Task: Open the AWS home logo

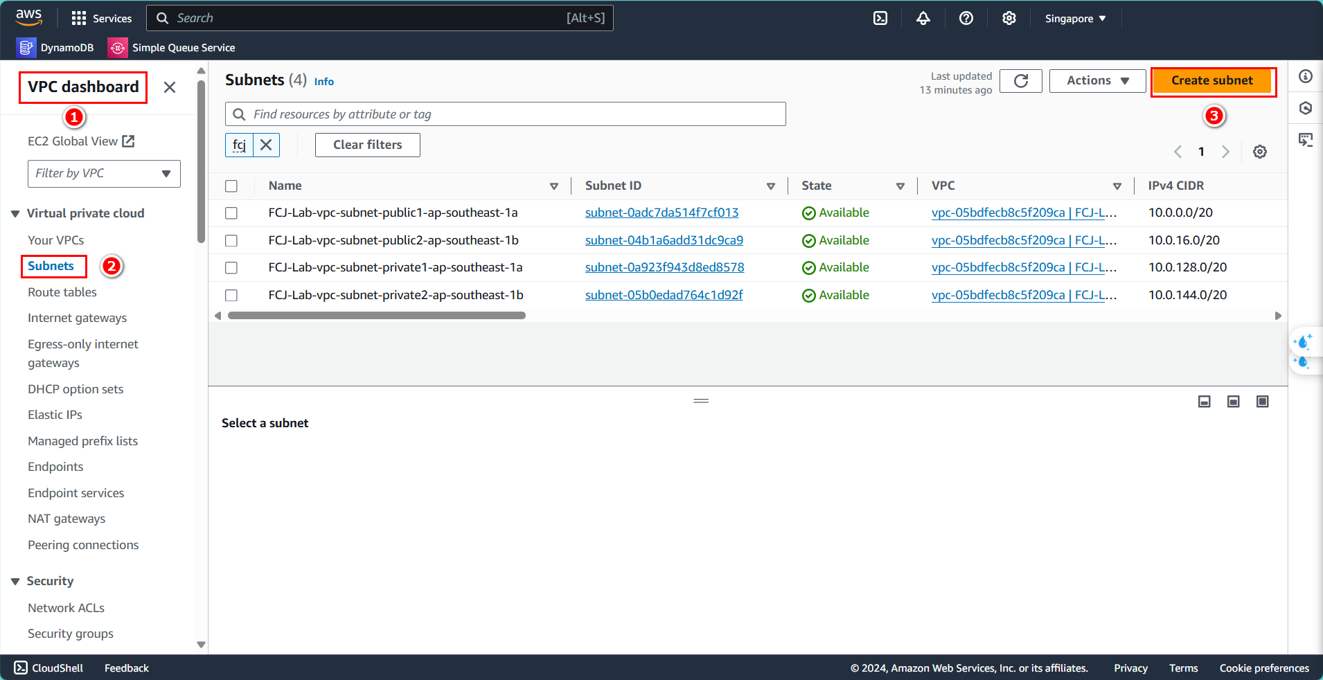Action: pyautogui.click(x=29, y=17)
